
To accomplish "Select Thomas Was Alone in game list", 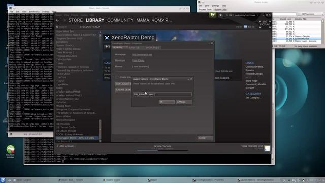I will click(x=67, y=56).
